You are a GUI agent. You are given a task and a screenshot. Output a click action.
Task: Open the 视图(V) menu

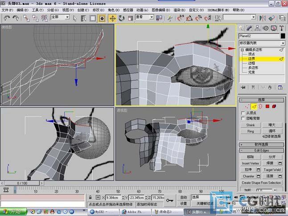point(68,10)
